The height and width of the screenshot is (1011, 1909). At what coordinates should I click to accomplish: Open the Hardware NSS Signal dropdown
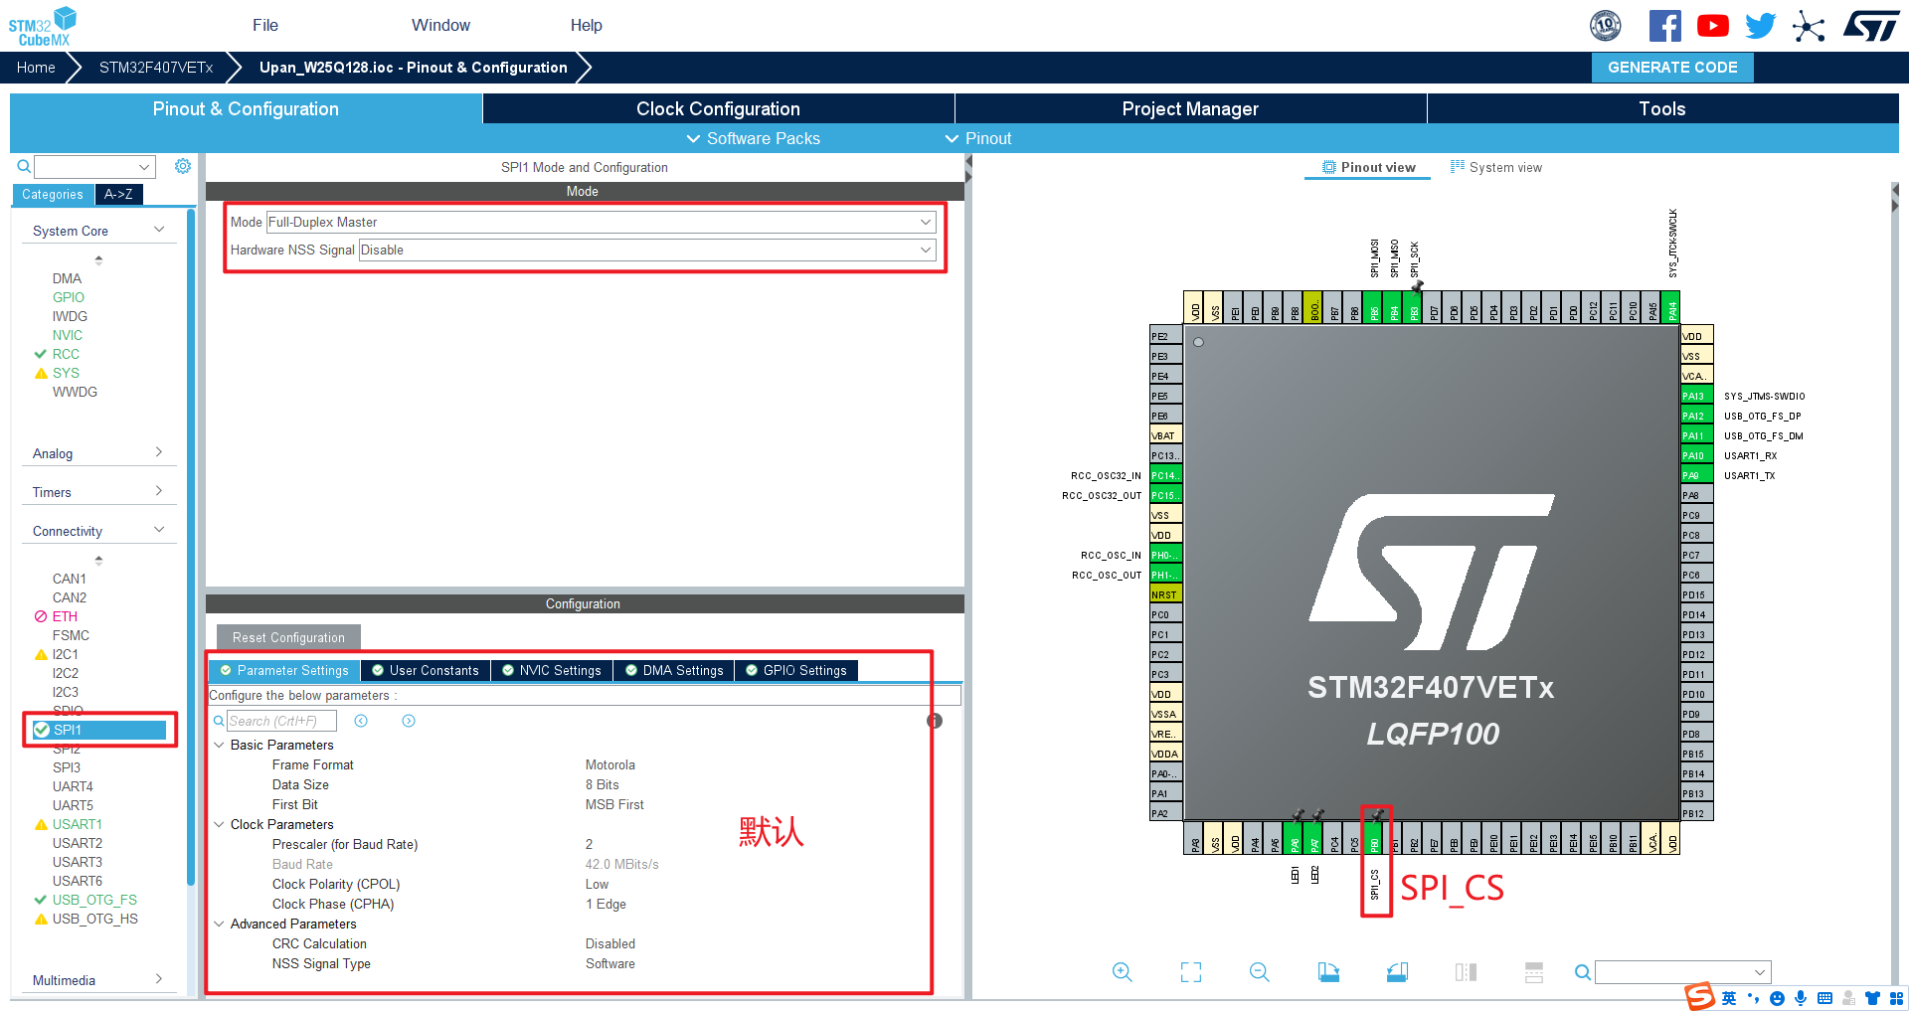pos(926,250)
